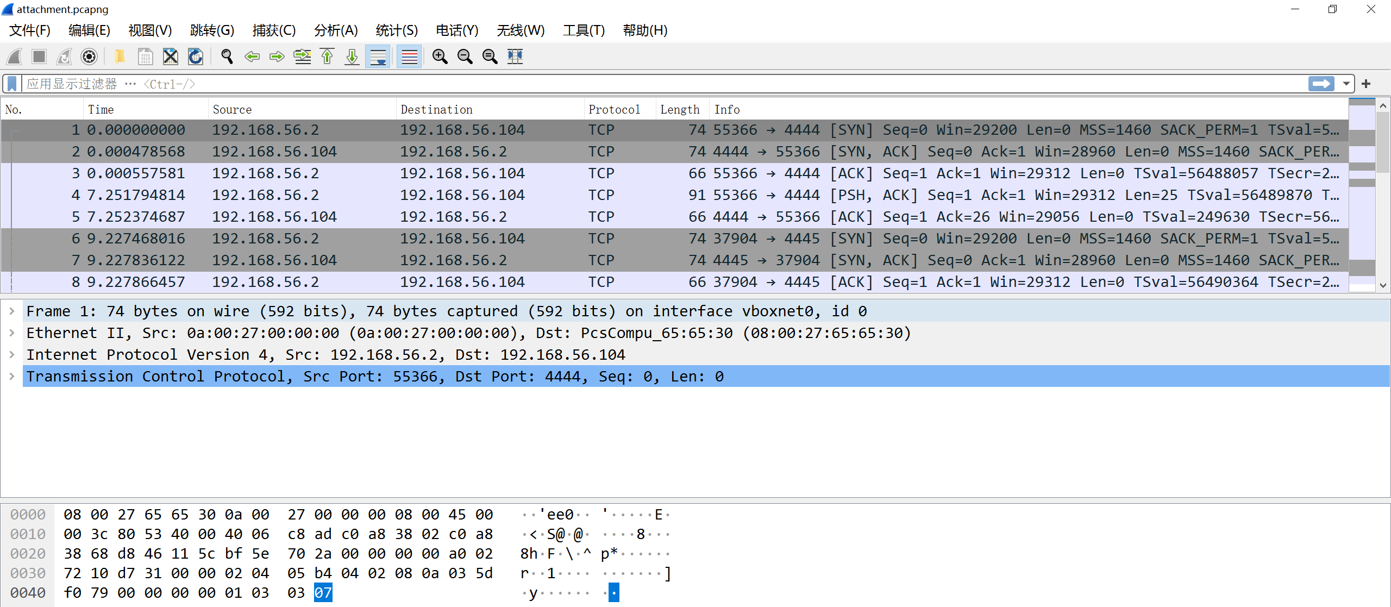Select packet 8 at time 9.227866457
1391x607 pixels.
674,282
